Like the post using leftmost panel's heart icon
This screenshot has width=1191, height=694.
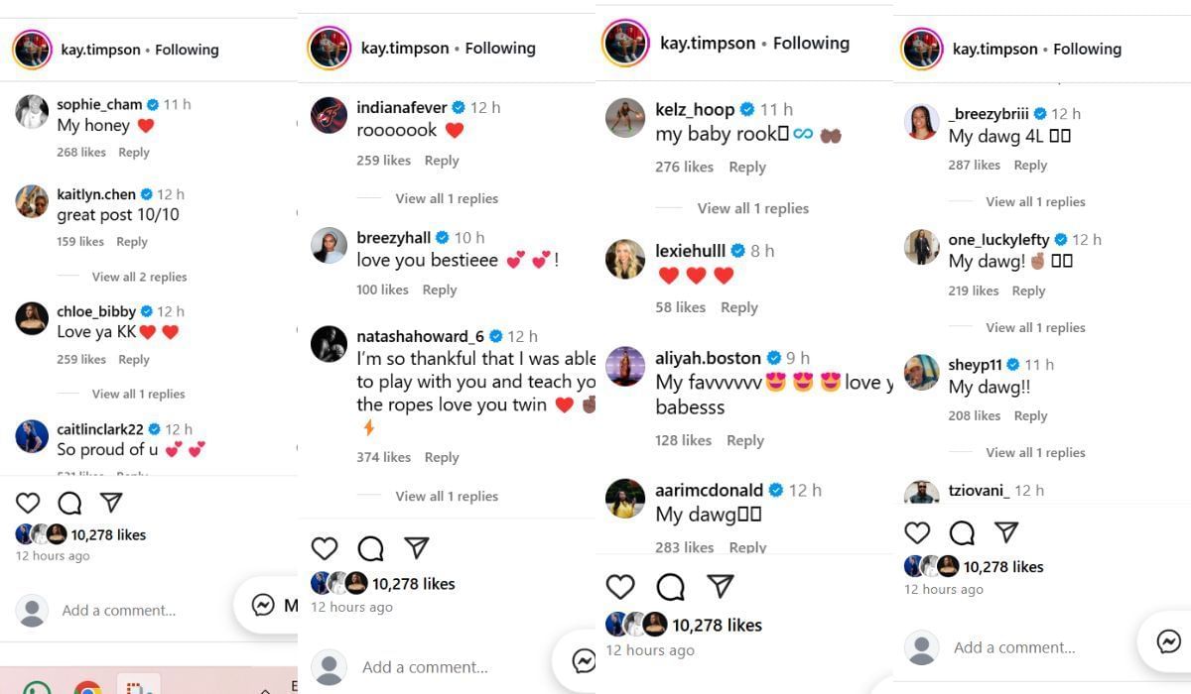(28, 503)
